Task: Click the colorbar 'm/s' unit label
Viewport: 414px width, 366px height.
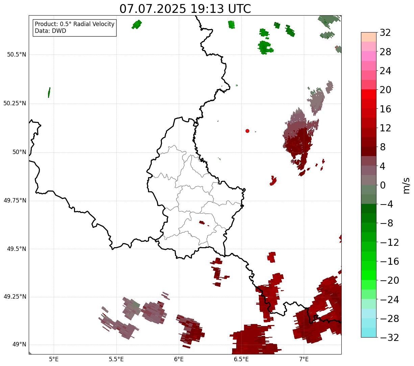Action: click(406, 185)
